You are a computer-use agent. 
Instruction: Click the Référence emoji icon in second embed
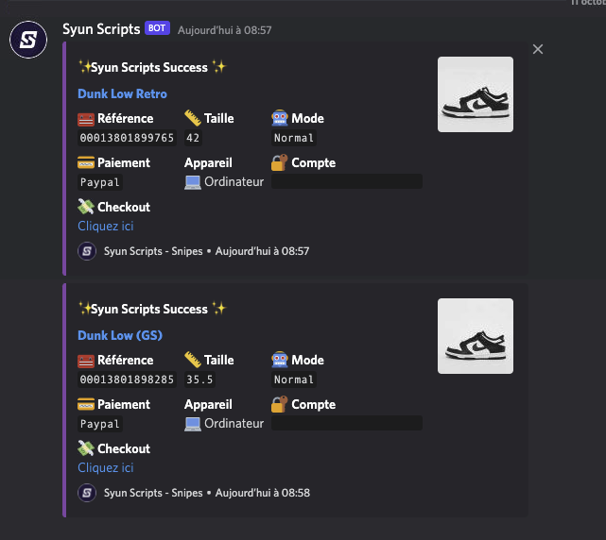(86, 361)
